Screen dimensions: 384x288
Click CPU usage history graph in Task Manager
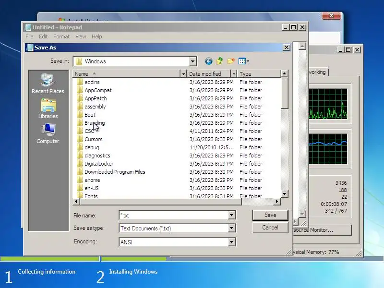click(328, 104)
